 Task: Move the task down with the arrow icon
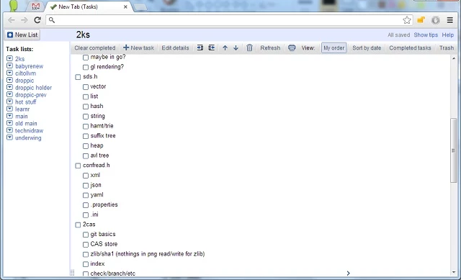click(x=236, y=48)
